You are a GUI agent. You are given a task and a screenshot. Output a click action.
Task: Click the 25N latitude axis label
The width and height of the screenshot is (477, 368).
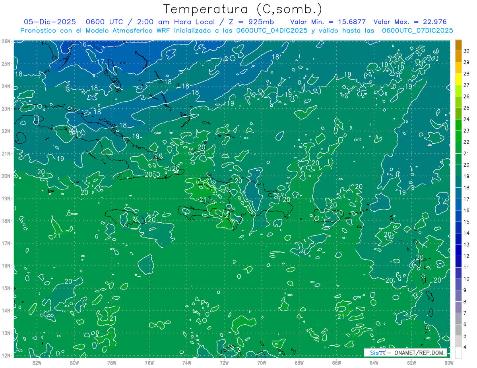[6, 64]
